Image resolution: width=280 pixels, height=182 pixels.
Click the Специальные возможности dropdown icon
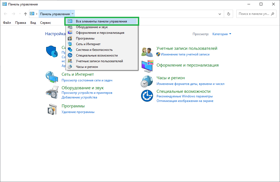tap(70, 55)
